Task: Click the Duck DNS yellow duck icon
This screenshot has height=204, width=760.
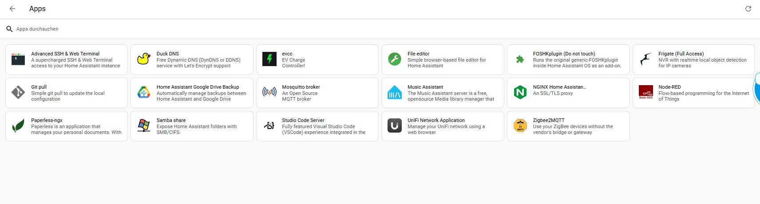Action: (143, 59)
